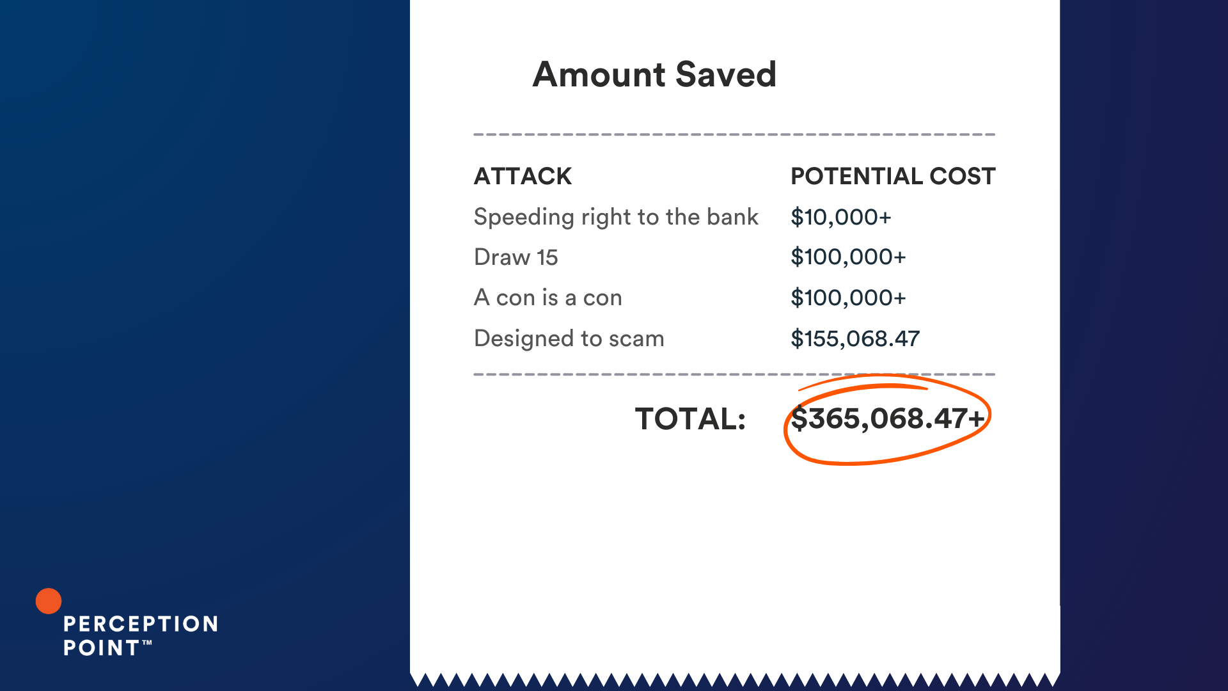
Task: Click the $155,068.47 cost value
Action: [856, 338]
